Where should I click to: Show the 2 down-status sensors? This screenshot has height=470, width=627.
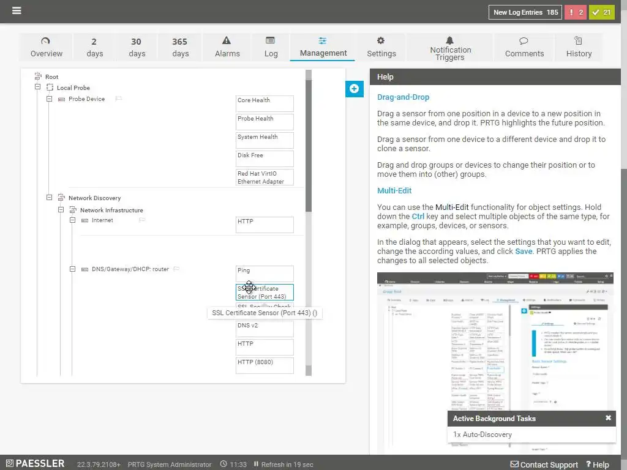coord(575,12)
